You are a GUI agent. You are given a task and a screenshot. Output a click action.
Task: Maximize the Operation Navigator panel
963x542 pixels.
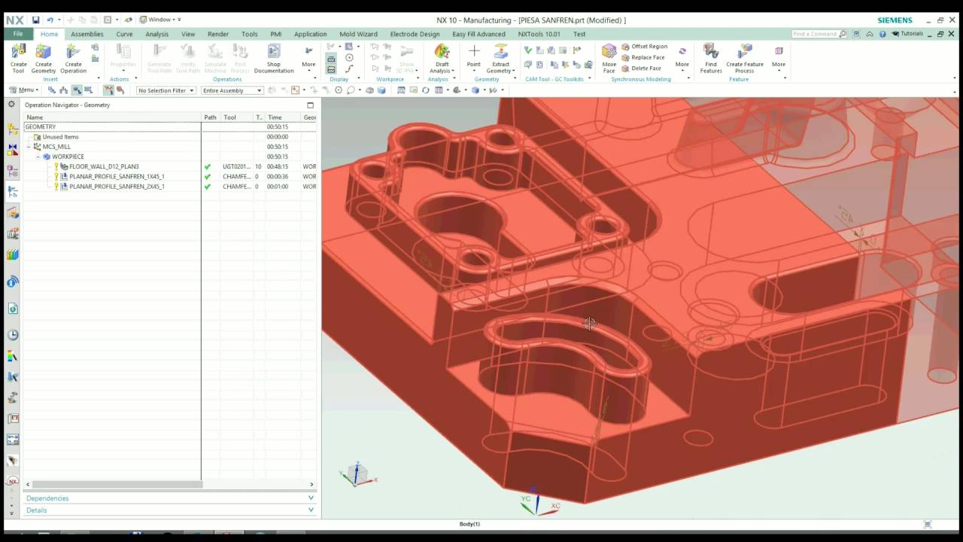coord(310,105)
